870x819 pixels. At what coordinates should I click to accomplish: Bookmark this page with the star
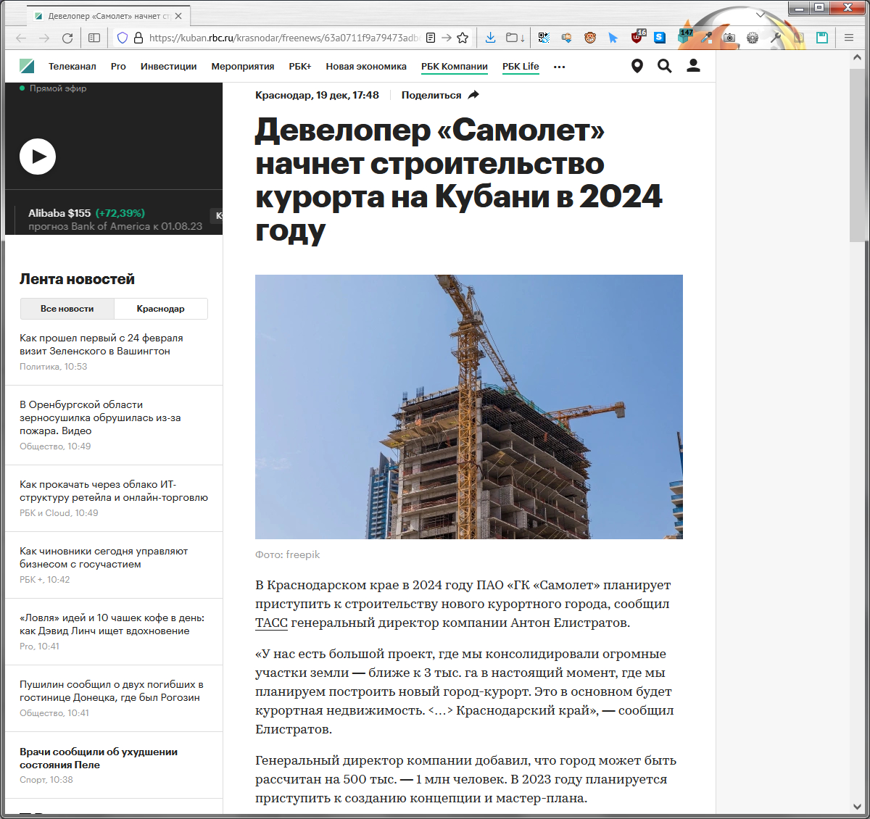click(463, 38)
